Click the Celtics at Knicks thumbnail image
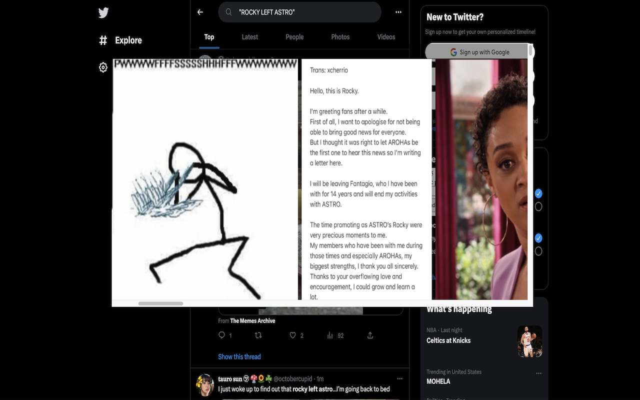 pyautogui.click(x=530, y=341)
